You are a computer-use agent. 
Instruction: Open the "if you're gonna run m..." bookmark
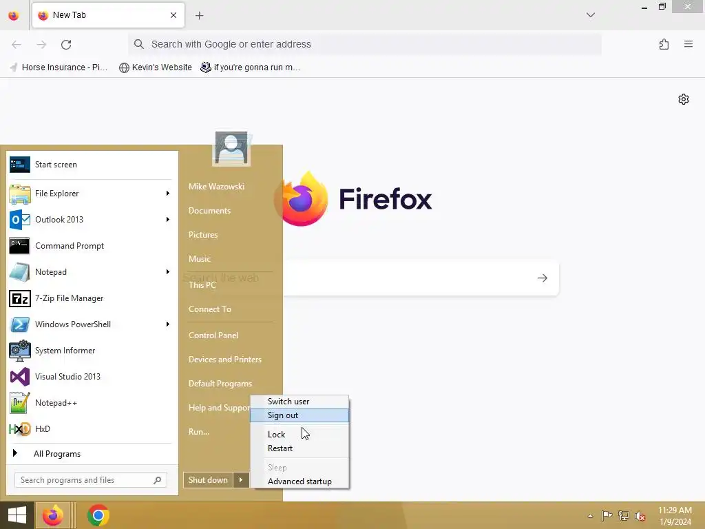(x=251, y=68)
